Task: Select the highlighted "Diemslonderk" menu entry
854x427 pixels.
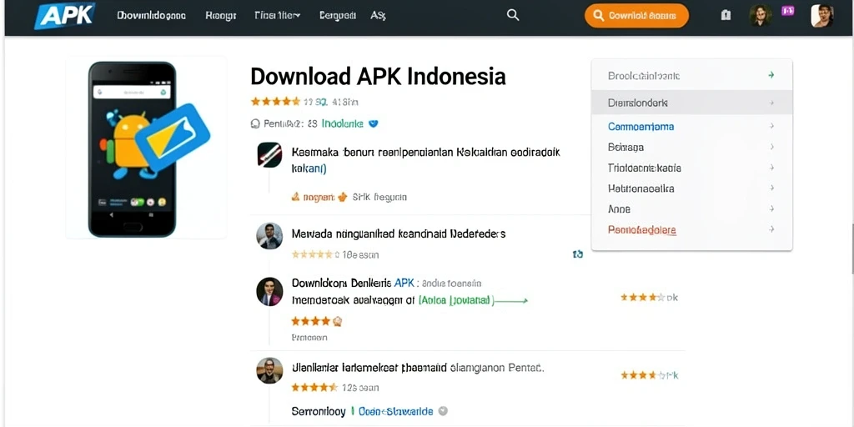Action: [691, 103]
